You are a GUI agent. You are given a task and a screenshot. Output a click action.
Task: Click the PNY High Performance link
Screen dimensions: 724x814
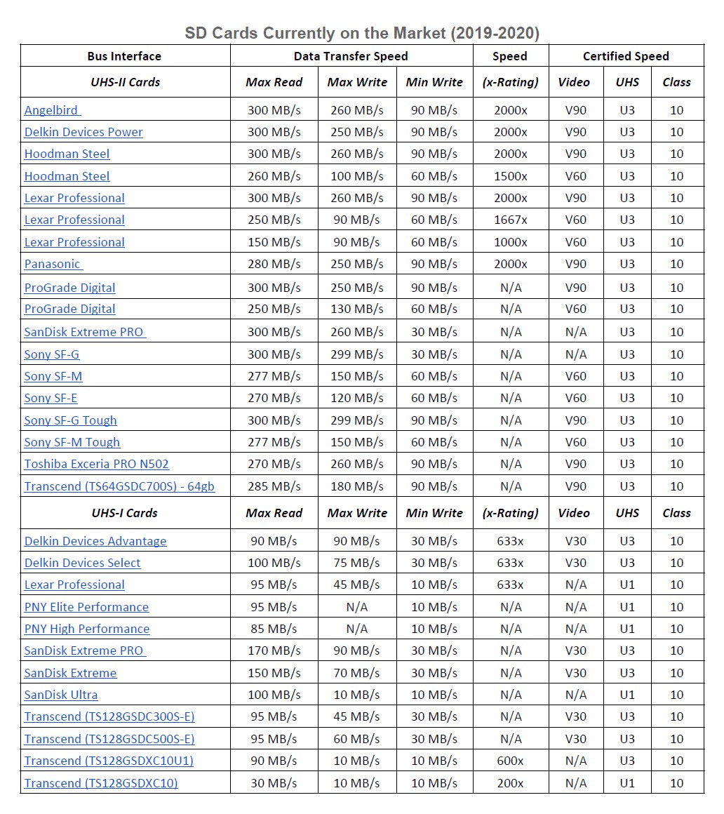coord(87,629)
